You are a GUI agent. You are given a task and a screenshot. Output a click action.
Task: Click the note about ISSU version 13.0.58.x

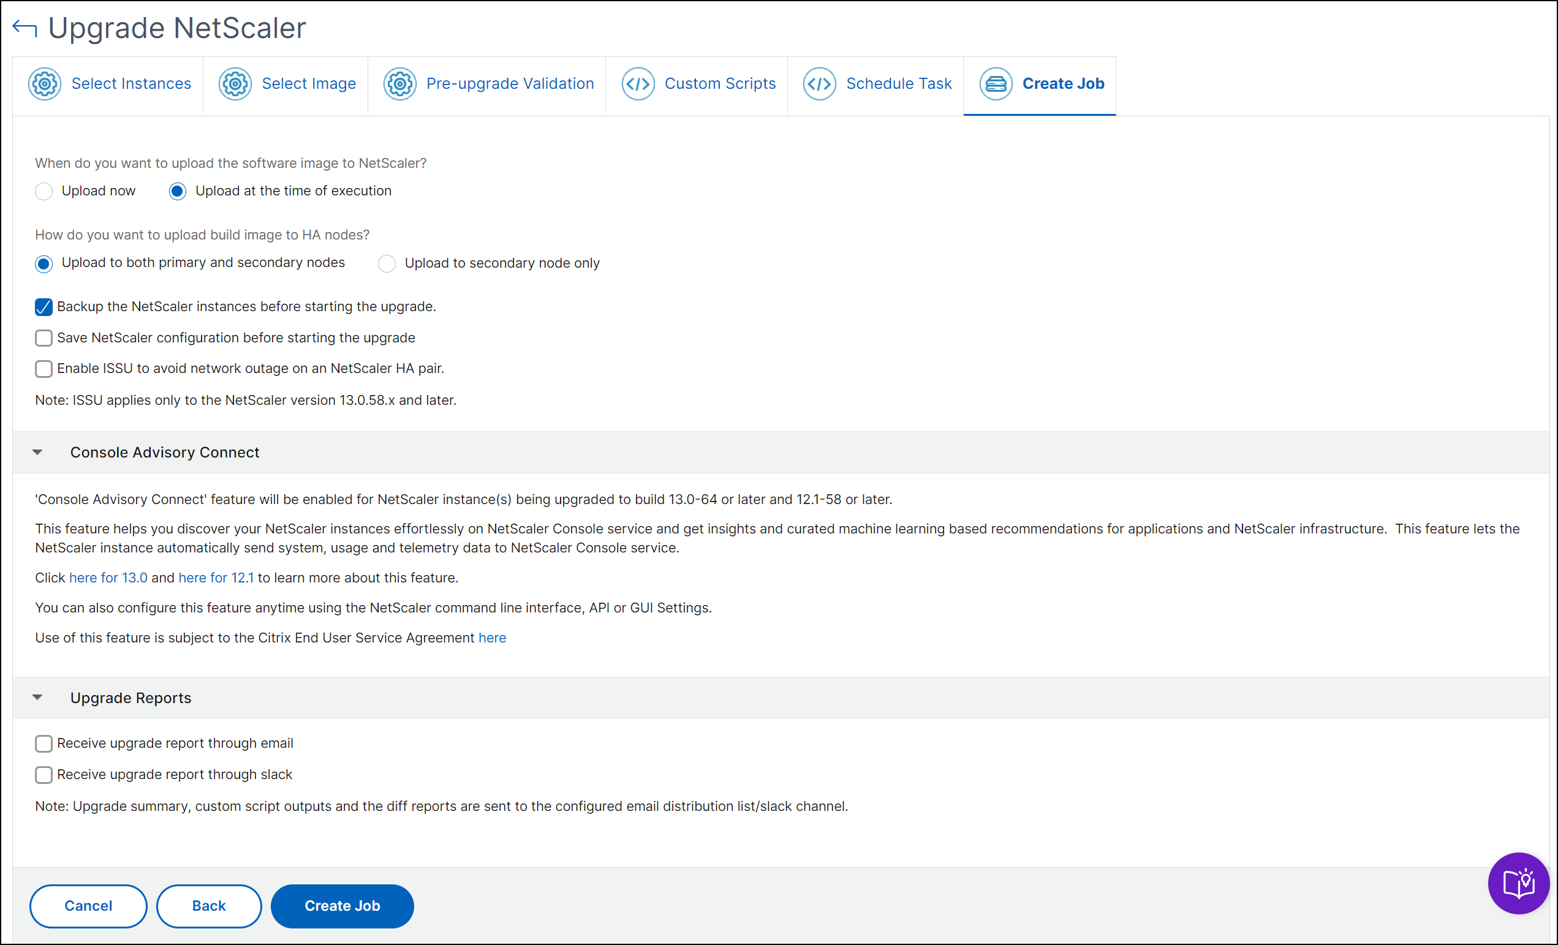(x=245, y=400)
